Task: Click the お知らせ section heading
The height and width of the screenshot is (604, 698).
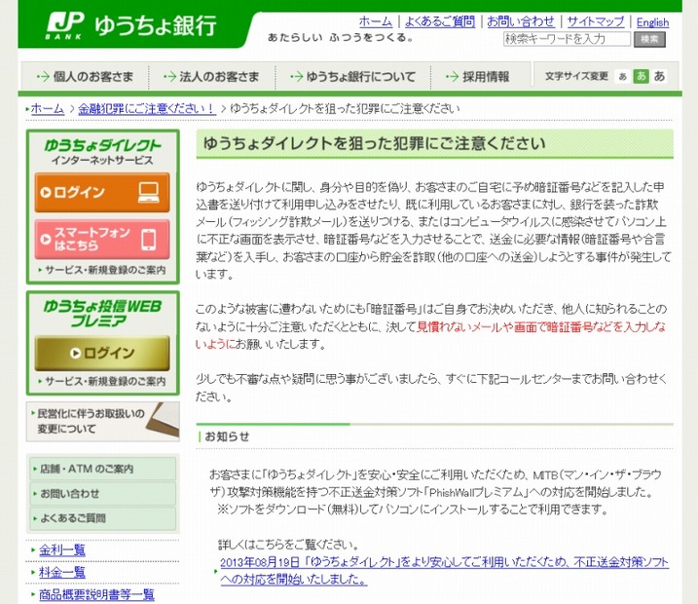Action: click(x=227, y=436)
